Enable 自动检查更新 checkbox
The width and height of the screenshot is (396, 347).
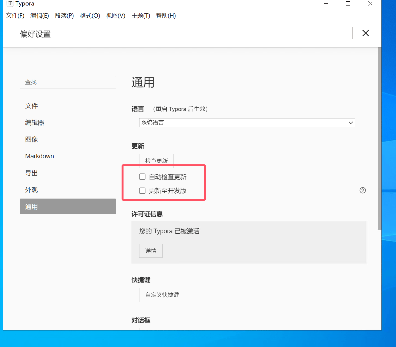click(x=142, y=177)
